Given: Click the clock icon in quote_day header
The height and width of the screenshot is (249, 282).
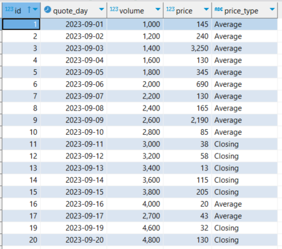Looking at the screenshot, I should [47, 9].
